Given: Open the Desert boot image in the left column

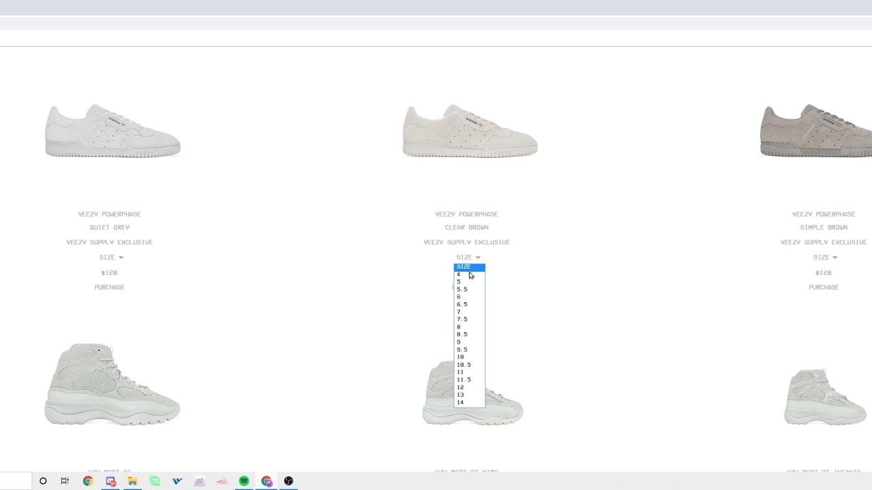Looking at the screenshot, I should [112, 385].
